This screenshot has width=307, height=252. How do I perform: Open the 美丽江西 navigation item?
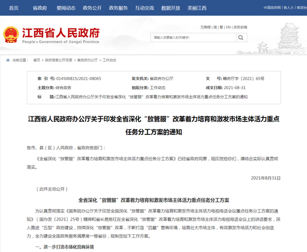pyautogui.click(x=197, y=8)
